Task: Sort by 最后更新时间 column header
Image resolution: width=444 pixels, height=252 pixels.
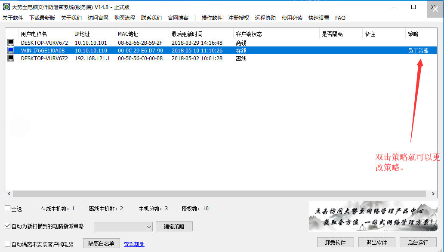Action: click(x=187, y=34)
